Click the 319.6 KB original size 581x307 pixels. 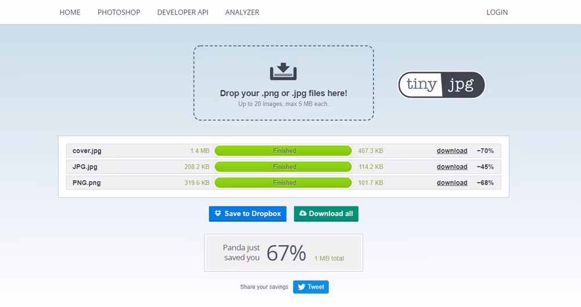coord(197,183)
